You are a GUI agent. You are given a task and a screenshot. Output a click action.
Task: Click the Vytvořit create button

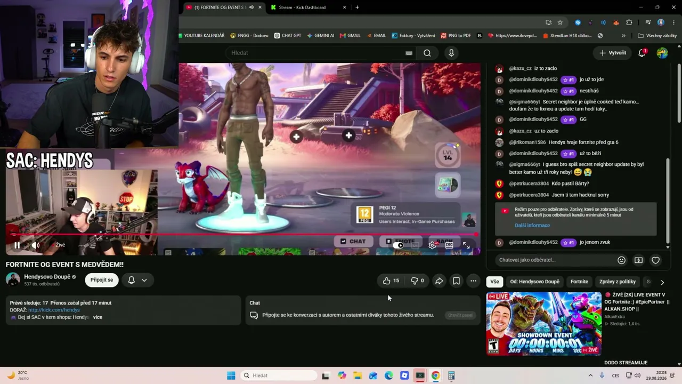pyautogui.click(x=613, y=53)
